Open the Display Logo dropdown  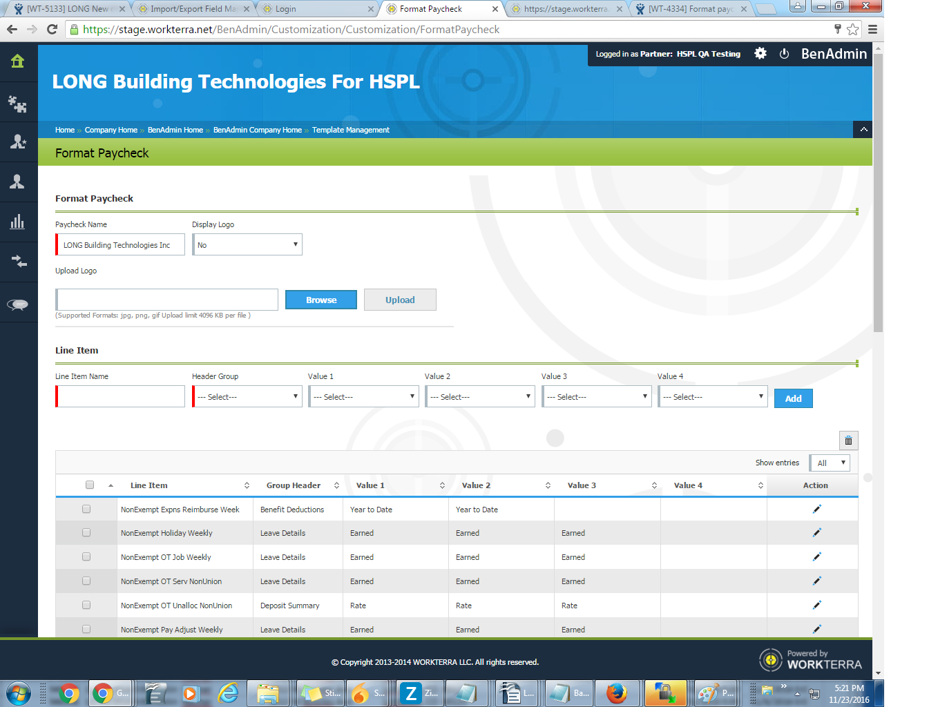247,244
